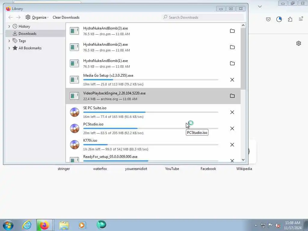
Task: Expand the History tree node
Action: (x=9, y=26)
